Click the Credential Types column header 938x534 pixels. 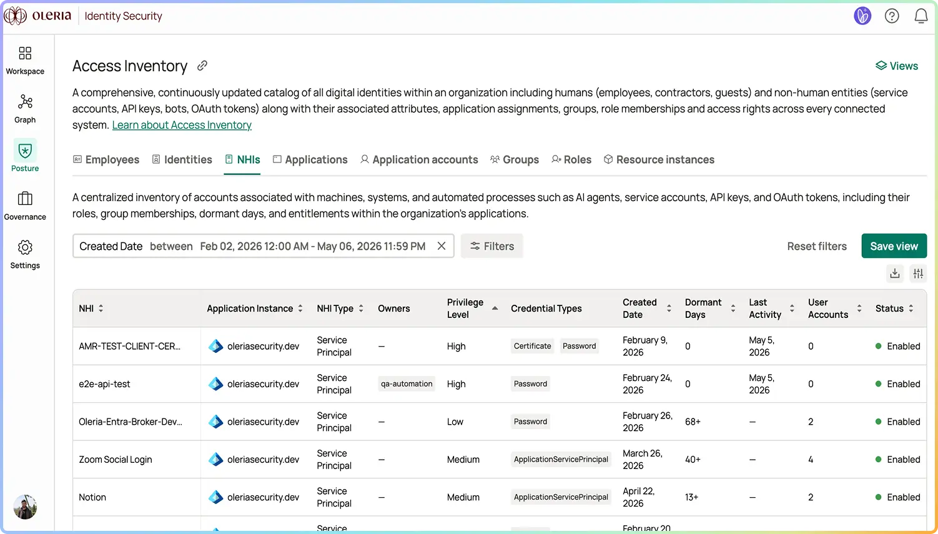pos(546,309)
